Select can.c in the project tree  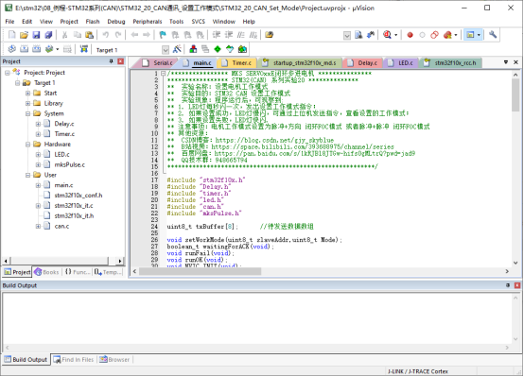pyautogui.click(x=61, y=226)
